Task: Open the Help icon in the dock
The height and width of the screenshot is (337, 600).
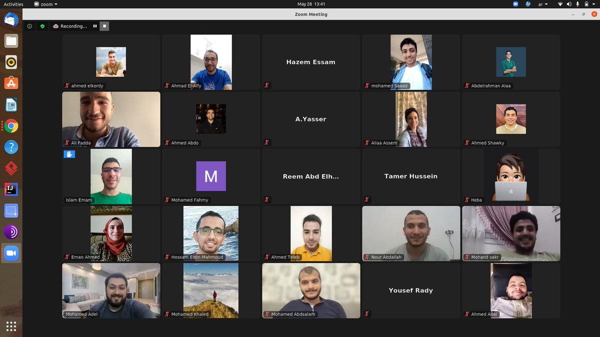Action: (11, 147)
